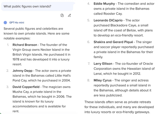Copy the user message with clipboard icon
The width and height of the screenshot is (158, 114).
tap(62, 15)
